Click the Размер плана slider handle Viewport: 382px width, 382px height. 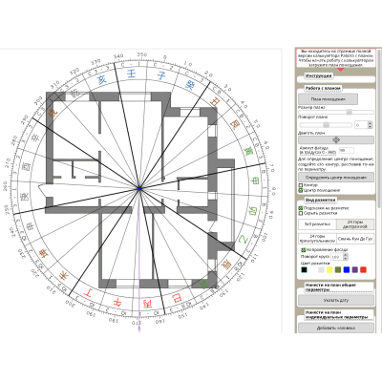click(350, 112)
